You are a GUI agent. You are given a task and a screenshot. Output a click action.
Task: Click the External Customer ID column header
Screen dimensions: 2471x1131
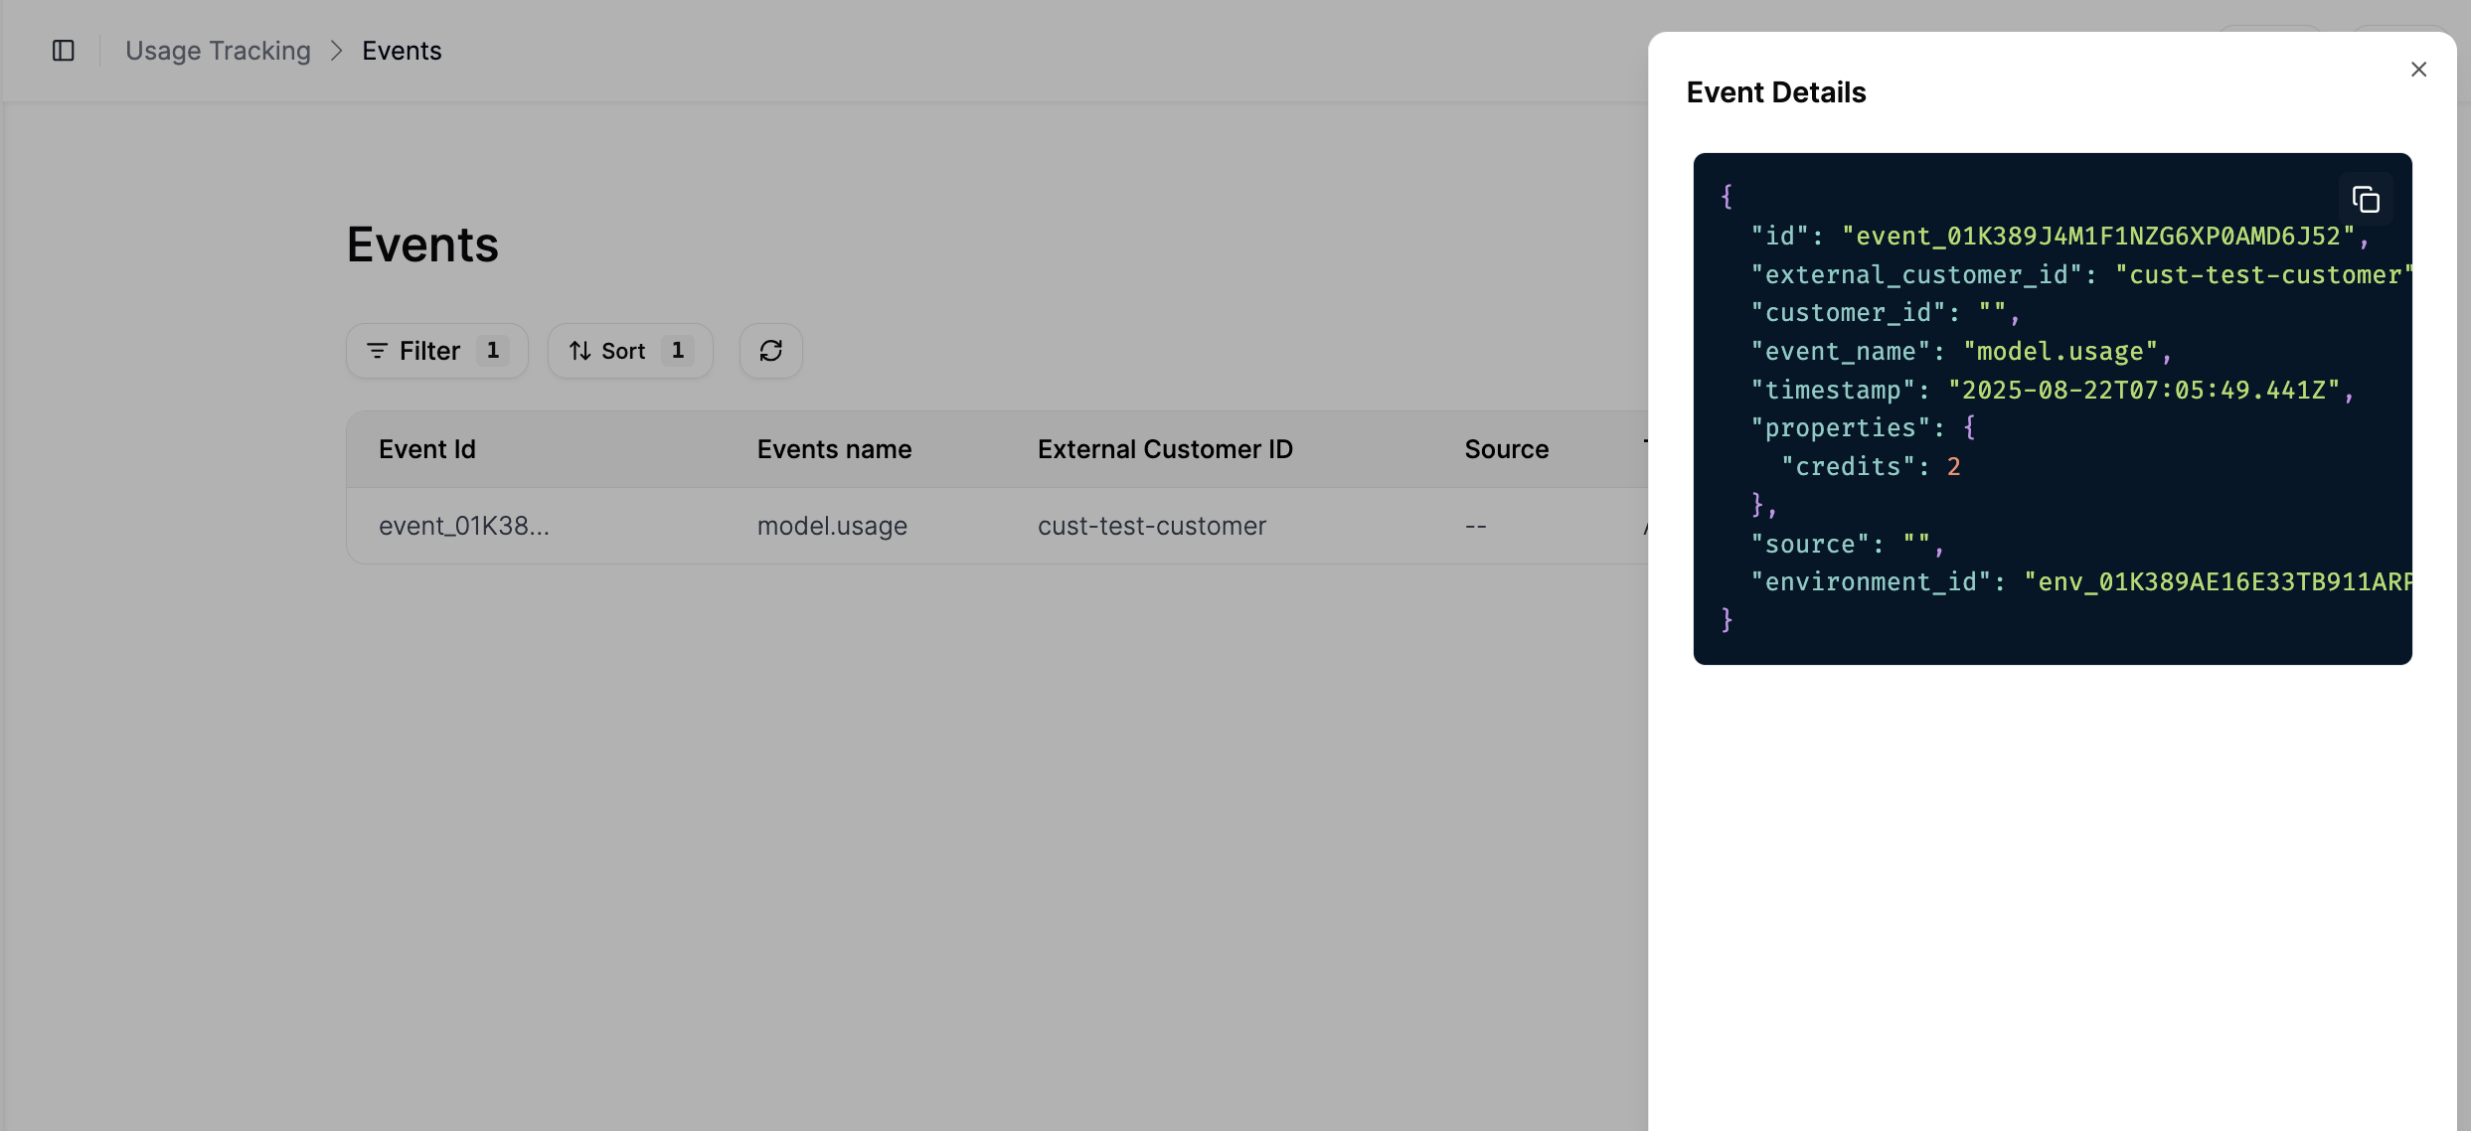click(1165, 449)
